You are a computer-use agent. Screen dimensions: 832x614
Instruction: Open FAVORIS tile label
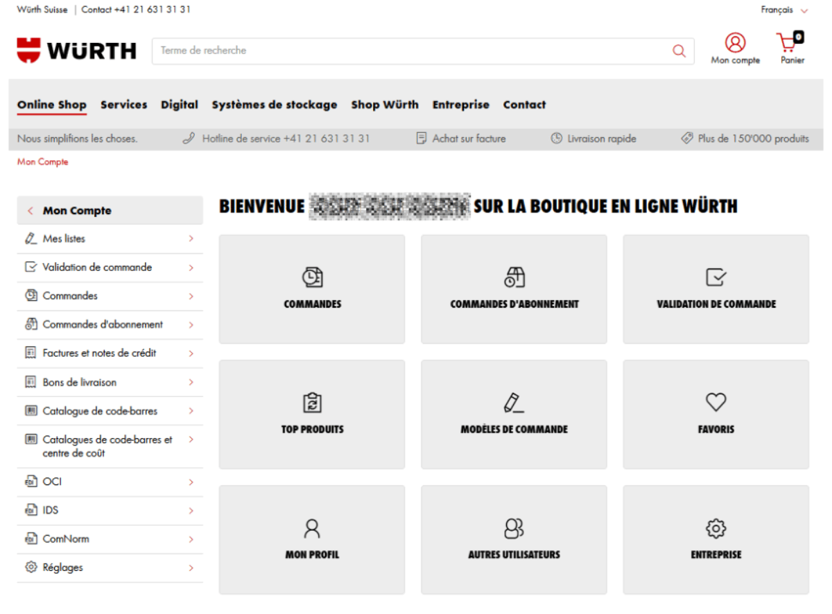[716, 430]
